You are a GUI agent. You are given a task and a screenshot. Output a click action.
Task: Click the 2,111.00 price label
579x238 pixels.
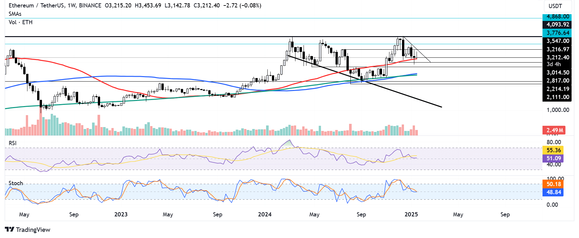[557, 97]
